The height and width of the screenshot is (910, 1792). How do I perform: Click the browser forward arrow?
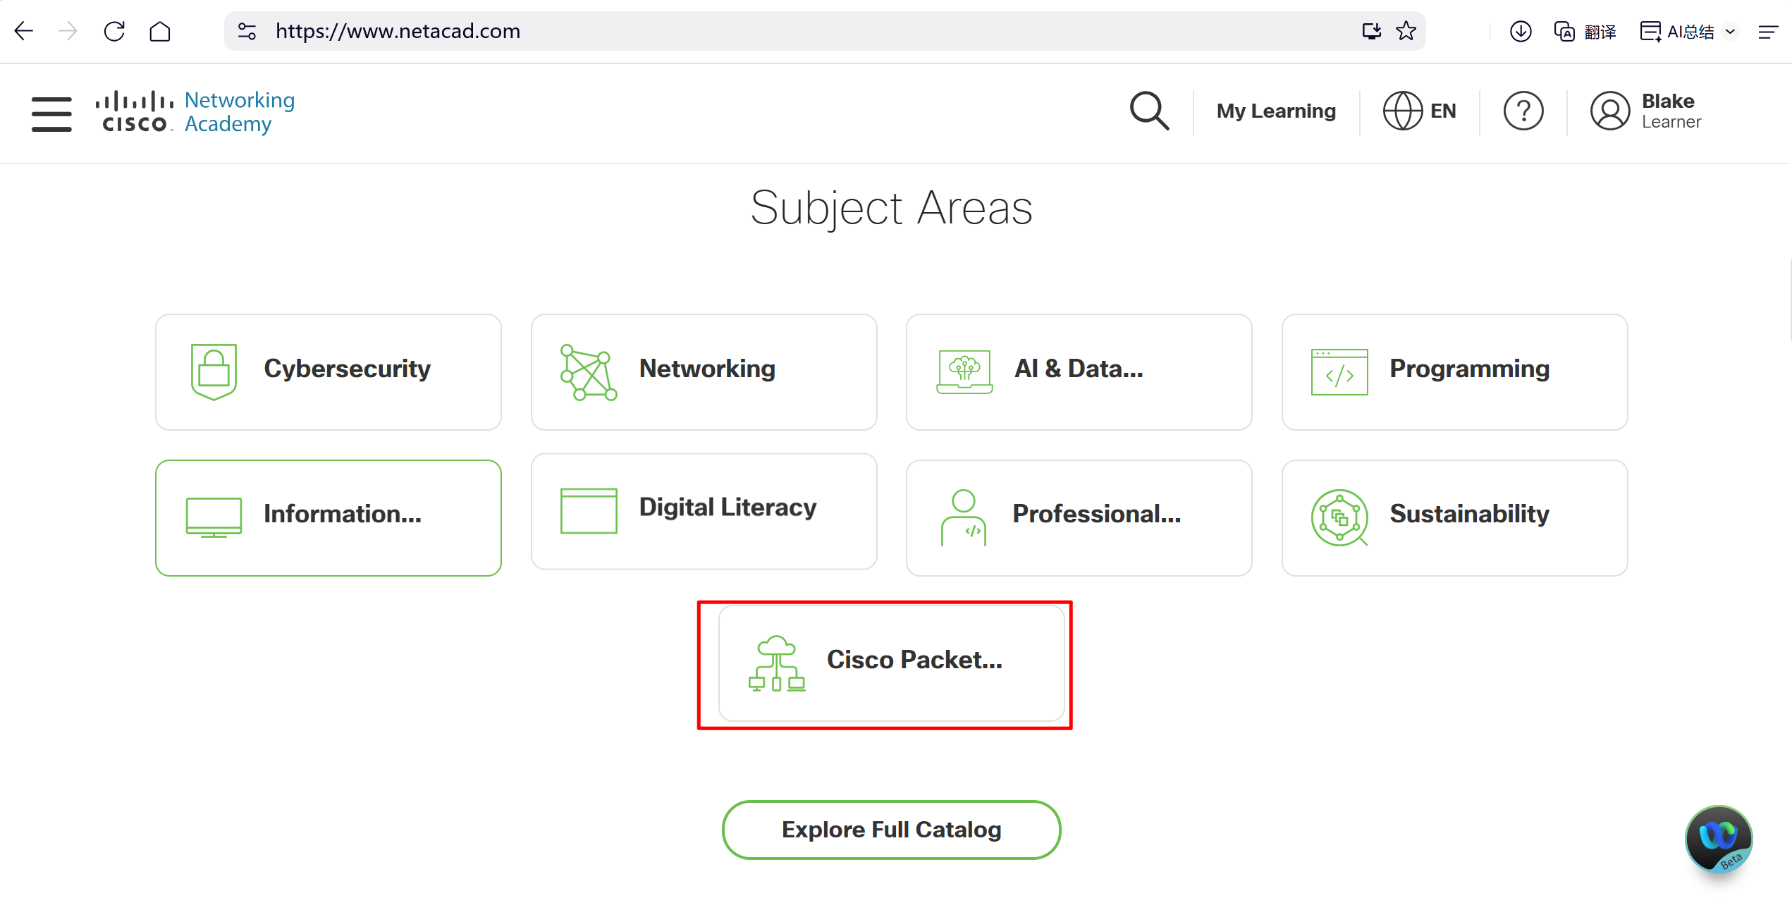(68, 31)
